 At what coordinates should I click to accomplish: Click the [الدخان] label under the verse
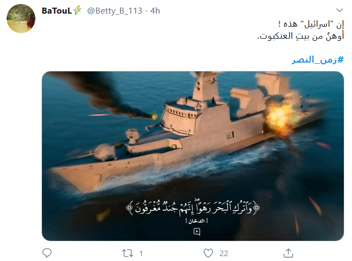[197, 221]
